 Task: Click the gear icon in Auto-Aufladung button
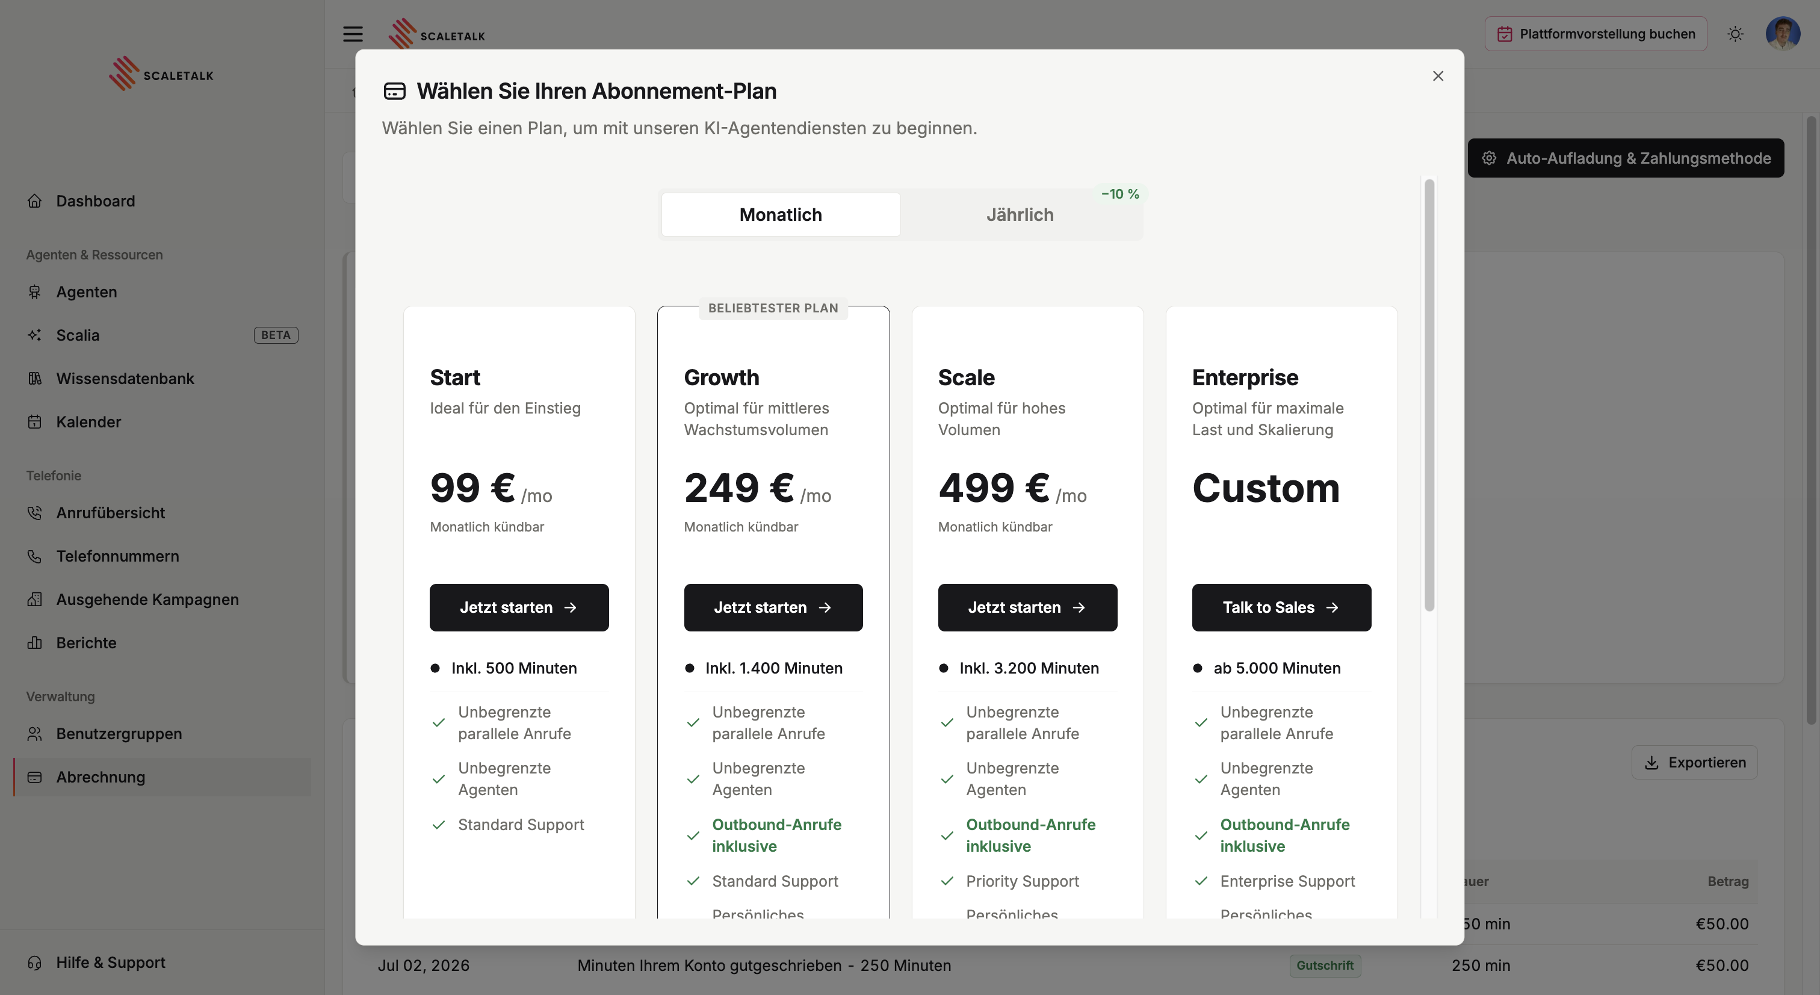point(1488,158)
